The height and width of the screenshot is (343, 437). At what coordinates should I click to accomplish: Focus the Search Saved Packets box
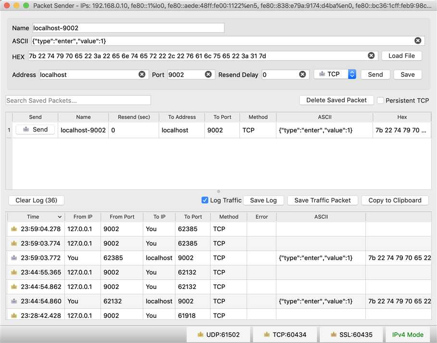78,100
